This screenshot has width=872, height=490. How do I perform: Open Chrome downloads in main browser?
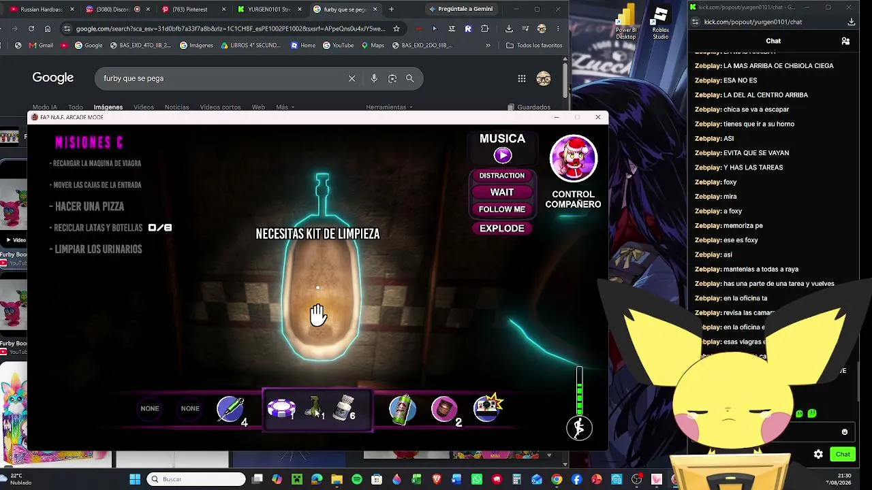click(509, 29)
